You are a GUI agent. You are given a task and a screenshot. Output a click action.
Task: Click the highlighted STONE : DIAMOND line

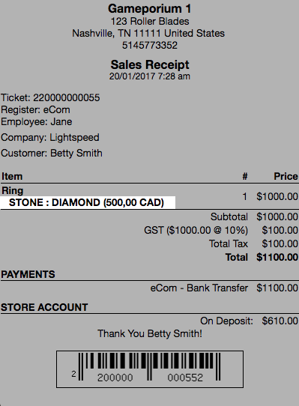click(x=88, y=202)
